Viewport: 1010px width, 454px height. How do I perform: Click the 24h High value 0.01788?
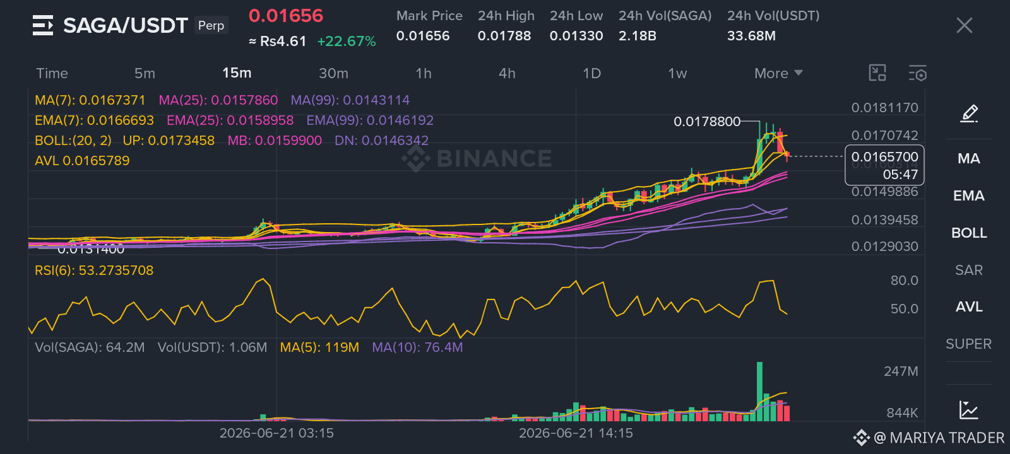(x=504, y=36)
